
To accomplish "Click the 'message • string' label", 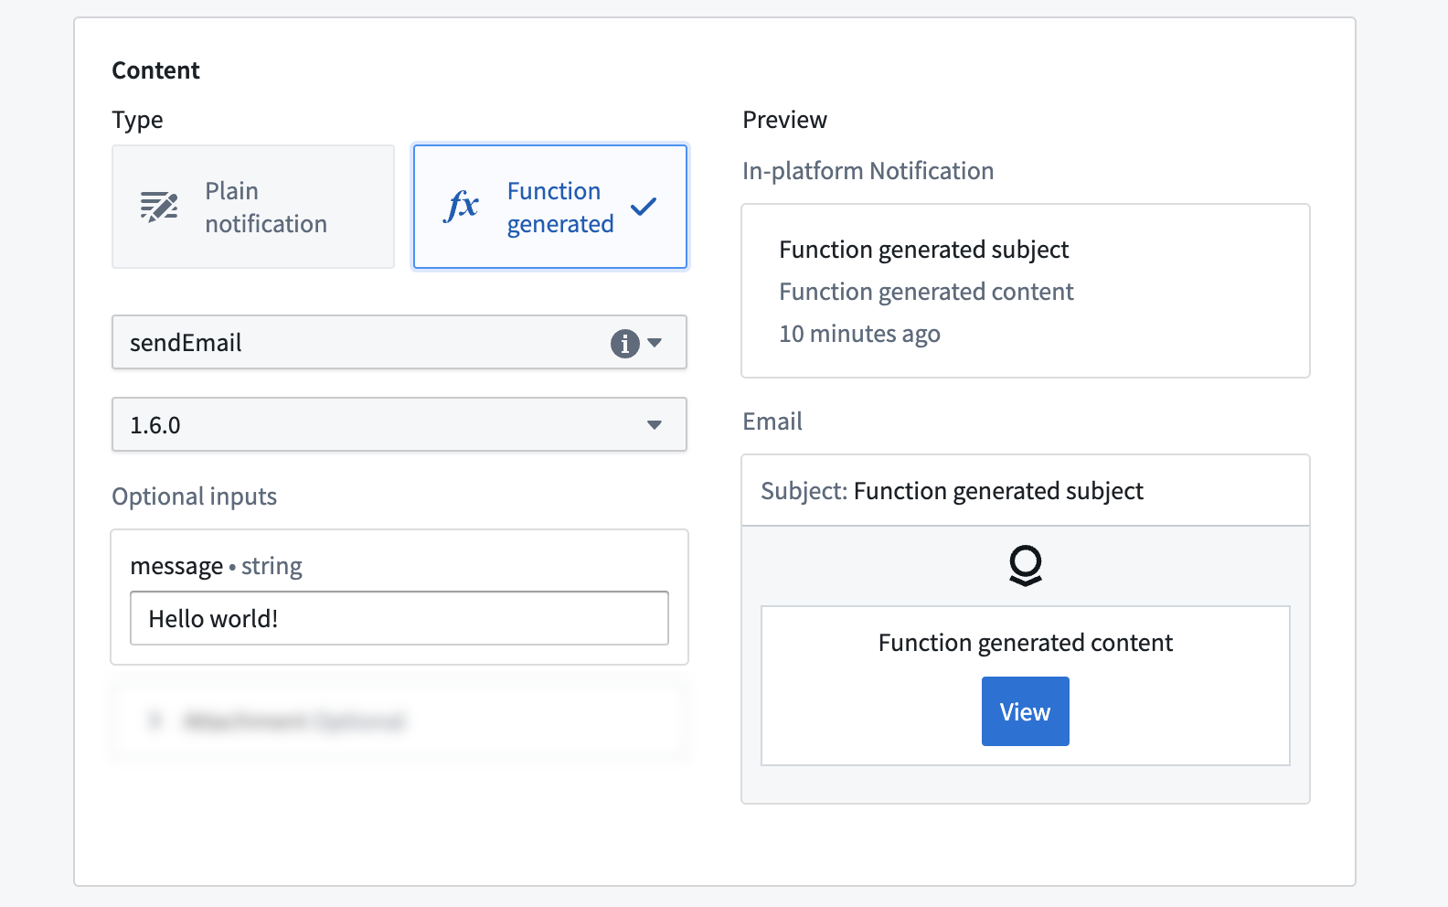I will pos(216,566).
